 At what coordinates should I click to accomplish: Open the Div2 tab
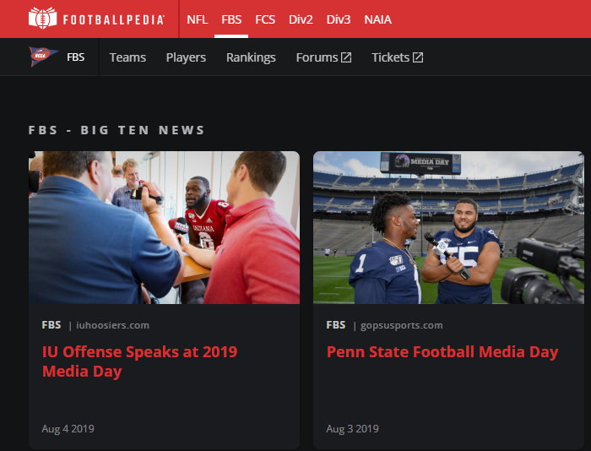(301, 19)
